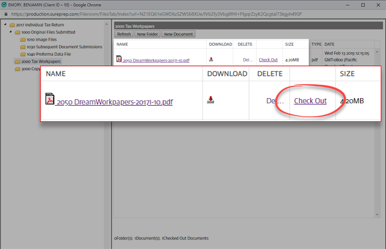Click the browser address bar URL
The width and height of the screenshot is (386, 249).
click(145, 13)
